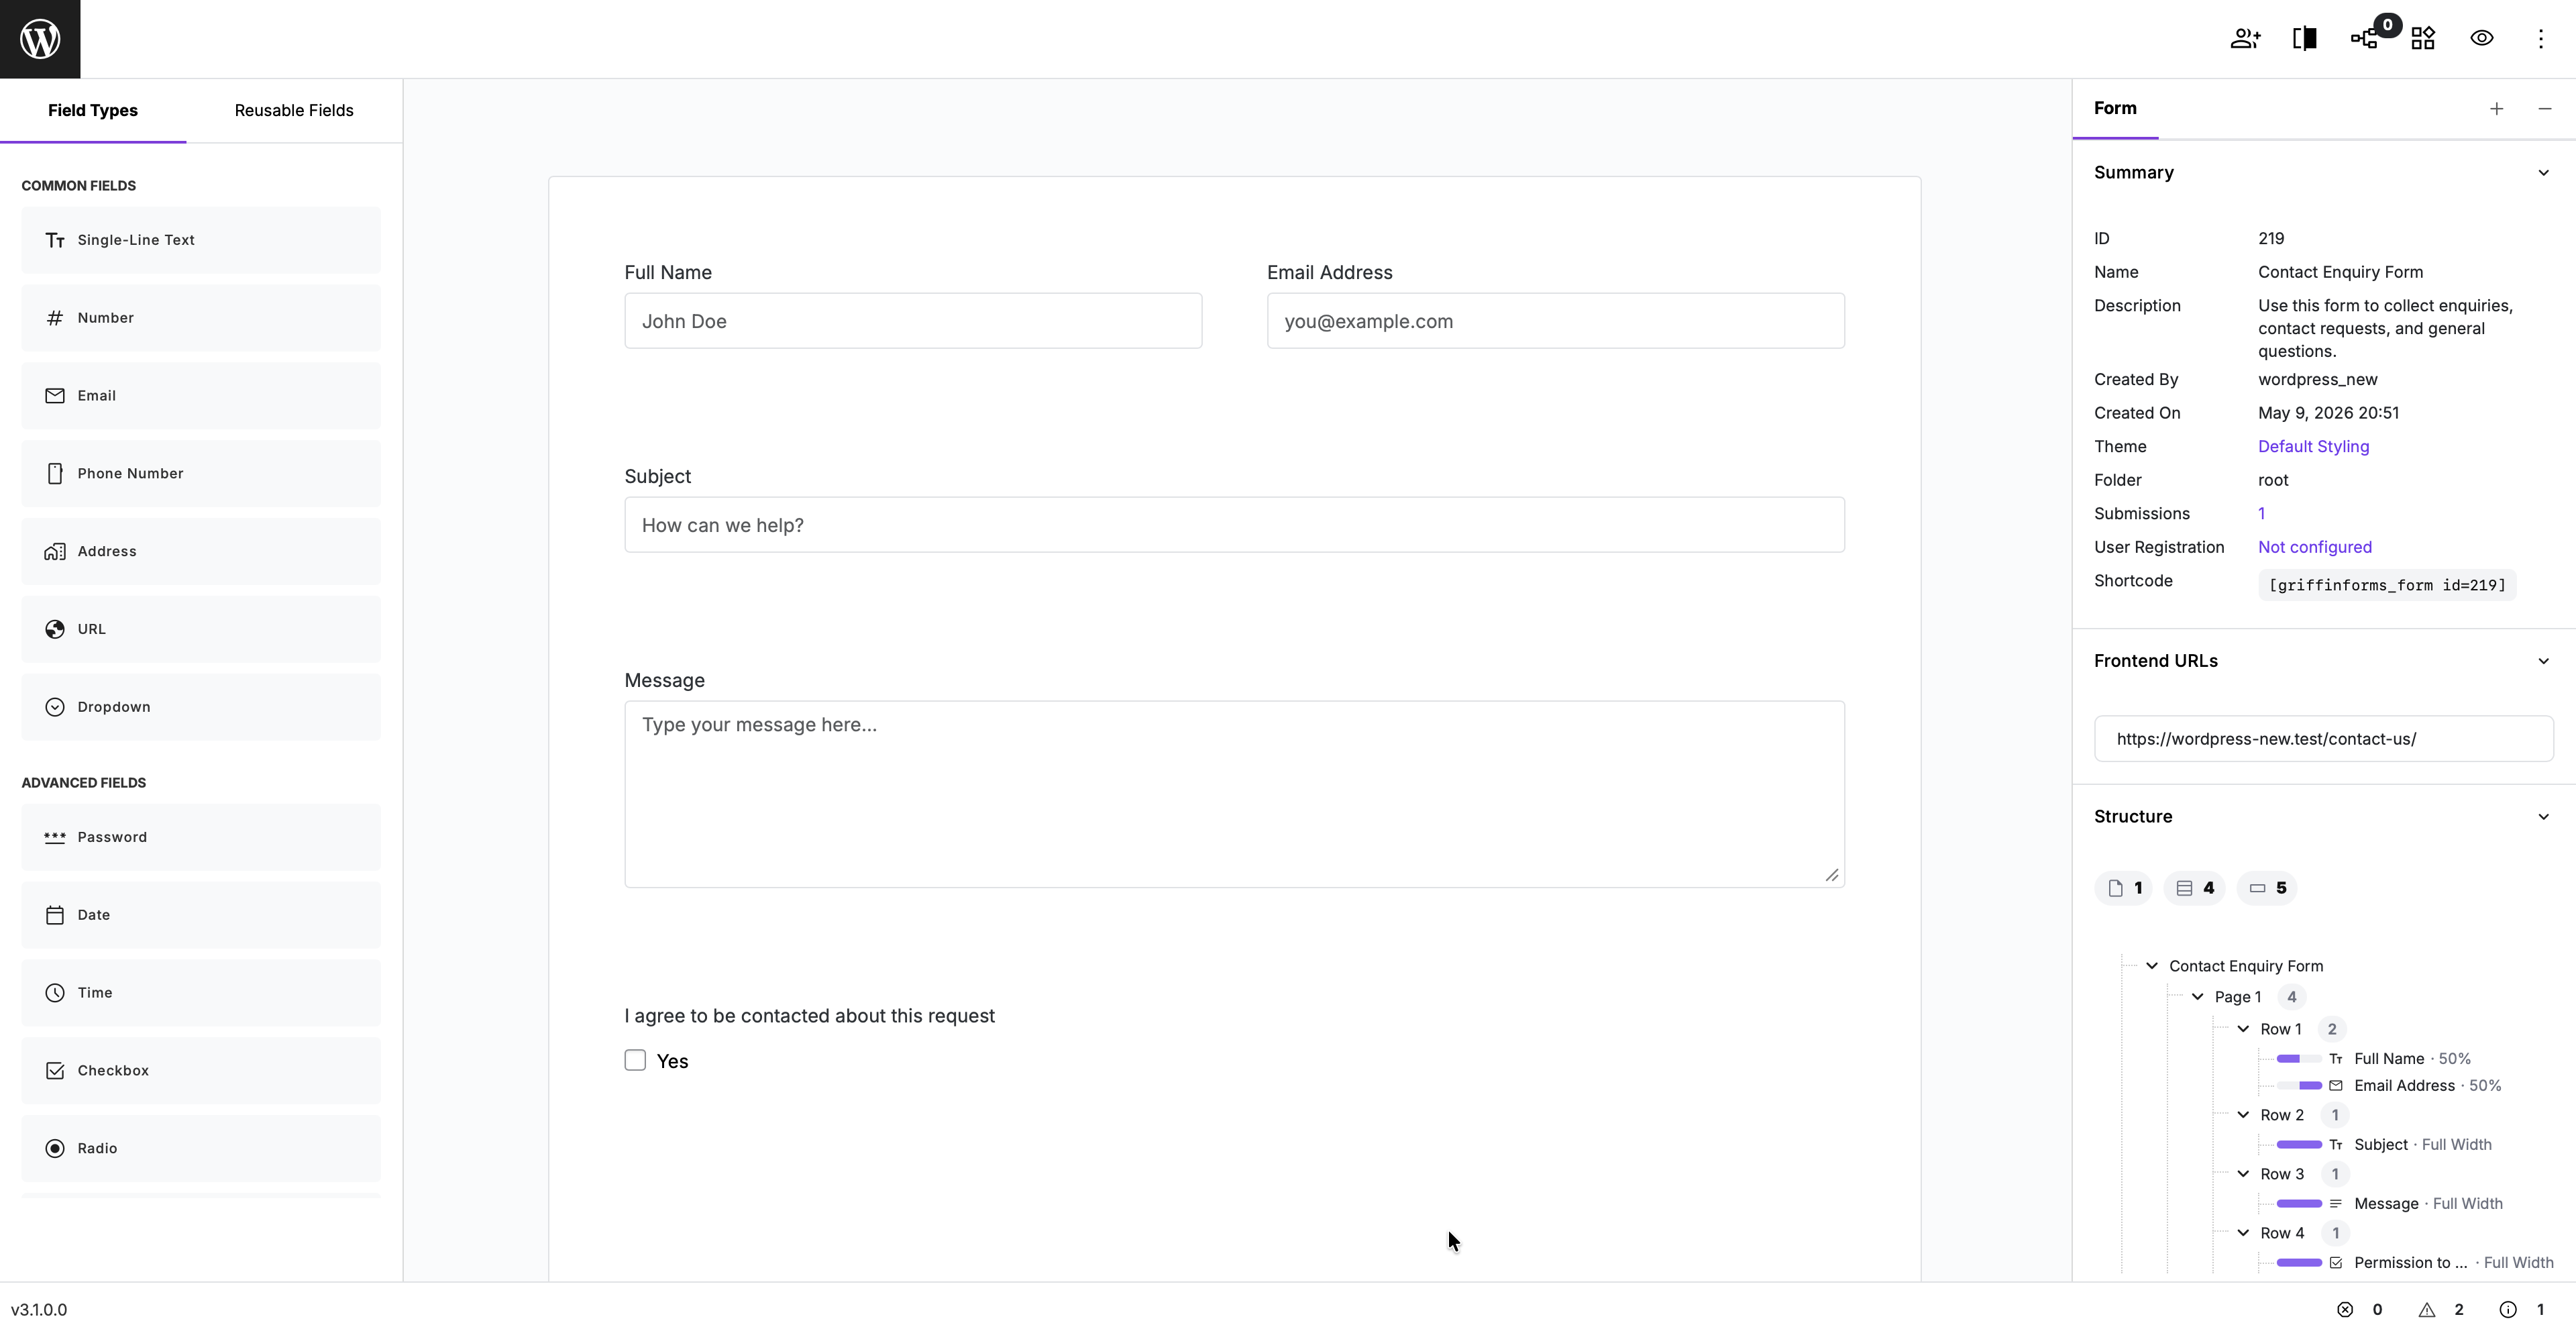Add a Phone Number field type

point(201,474)
